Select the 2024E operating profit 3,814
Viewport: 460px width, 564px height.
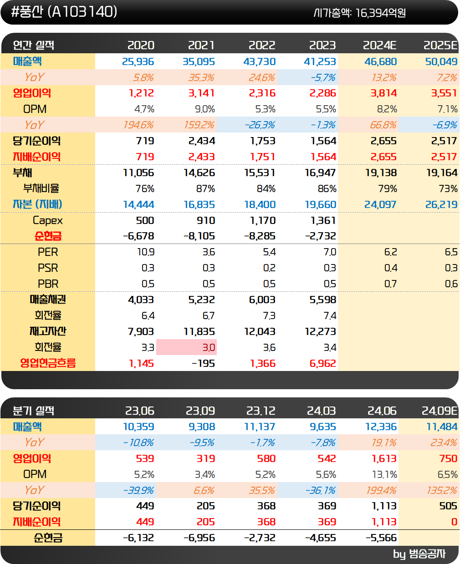coord(383,93)
